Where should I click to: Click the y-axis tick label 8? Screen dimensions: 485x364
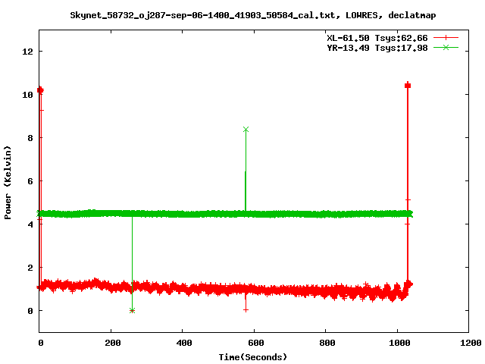pyautogui.click(x=30, y=138)
